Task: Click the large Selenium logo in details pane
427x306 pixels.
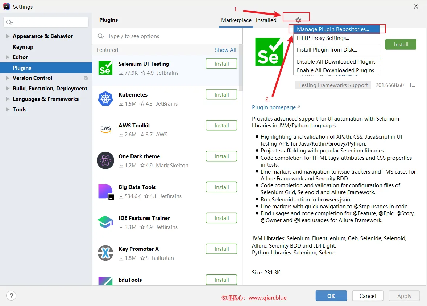Action: coord(269,52)
